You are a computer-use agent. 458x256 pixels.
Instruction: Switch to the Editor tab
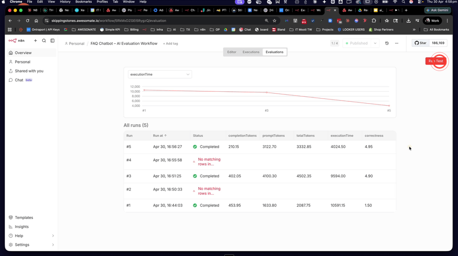coord(232,52)
